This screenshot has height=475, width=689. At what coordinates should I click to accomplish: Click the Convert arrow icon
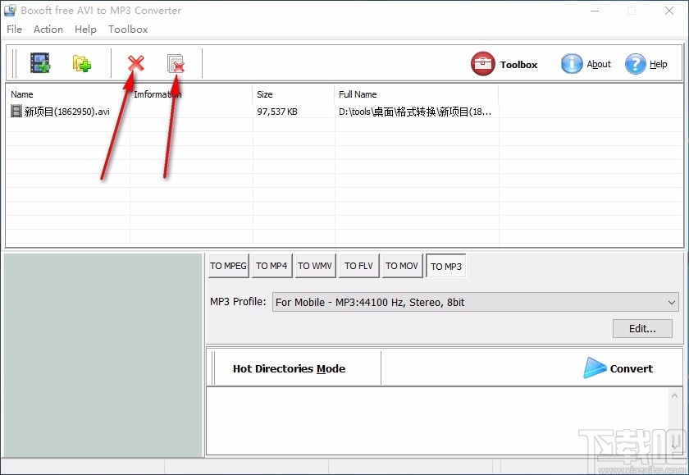(x=595, y=368)
